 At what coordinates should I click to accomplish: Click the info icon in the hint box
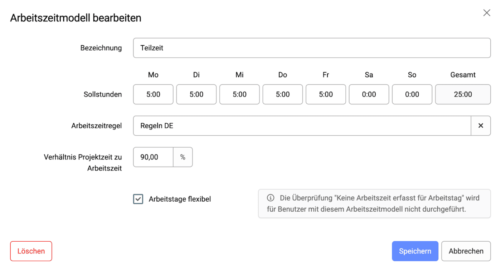(271, 198)
